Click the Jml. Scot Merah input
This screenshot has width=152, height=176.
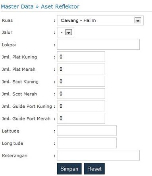point(81,94)
